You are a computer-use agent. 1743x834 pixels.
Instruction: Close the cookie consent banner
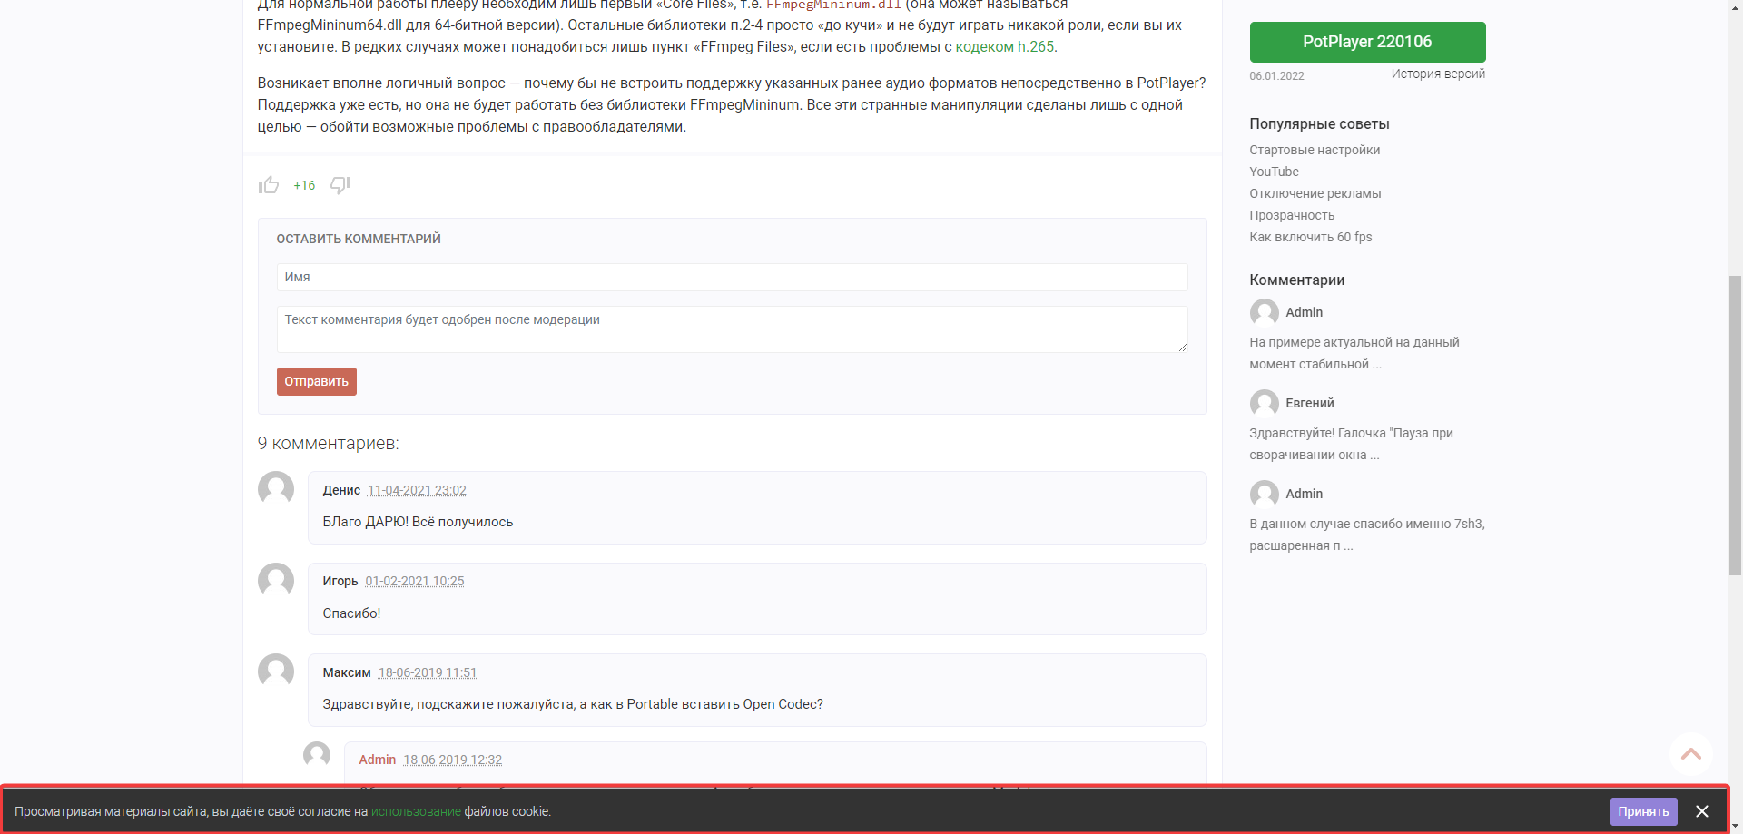pos(1702,811)
